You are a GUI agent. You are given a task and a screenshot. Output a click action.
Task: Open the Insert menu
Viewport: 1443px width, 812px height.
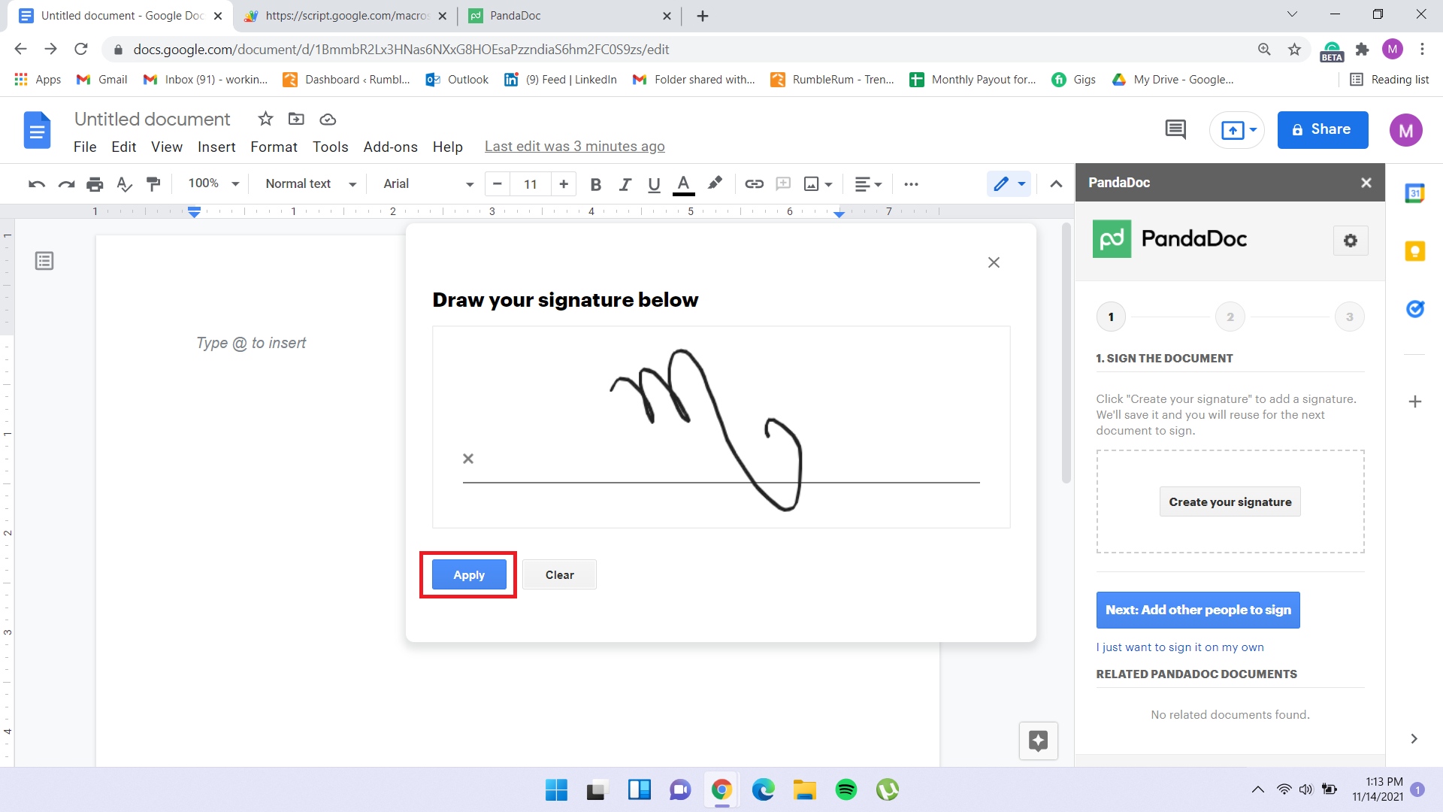[x=216, y=147]
